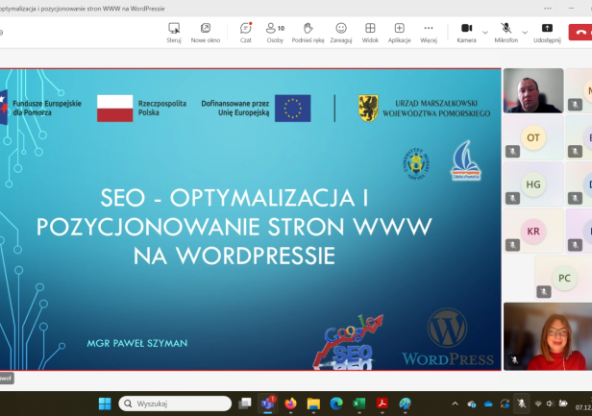Screen dimensions: 592x416
Task: Open the Czat chat panel
Action: [246, 33]
